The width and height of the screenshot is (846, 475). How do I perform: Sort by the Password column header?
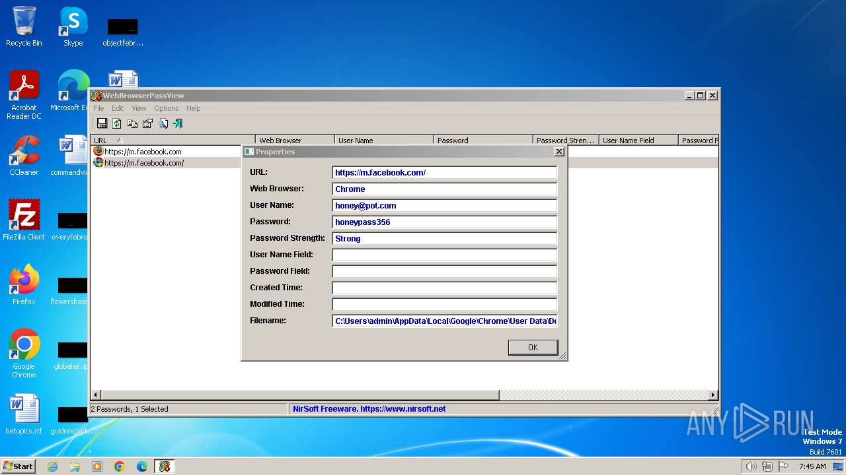[x=483, y=141]
